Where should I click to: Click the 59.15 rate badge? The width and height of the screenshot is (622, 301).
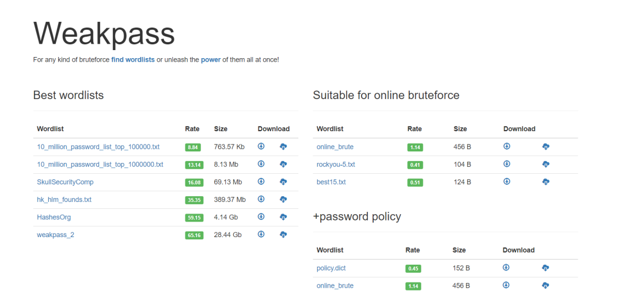[195, 218]
